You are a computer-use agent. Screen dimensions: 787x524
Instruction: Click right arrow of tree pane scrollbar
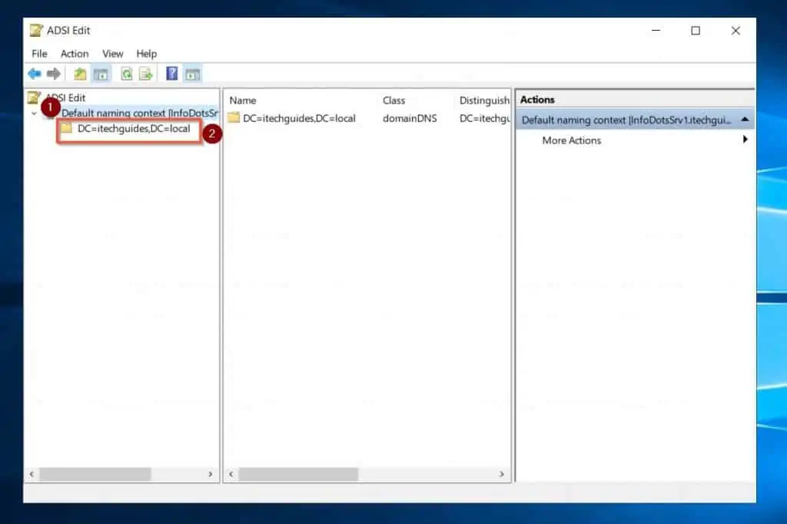point(211,474)
